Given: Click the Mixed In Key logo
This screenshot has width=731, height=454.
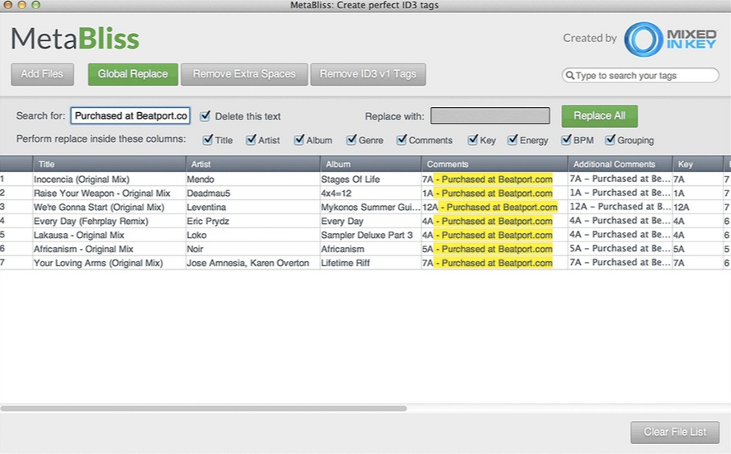Looking at the screenshot, I should pos(671,39).
